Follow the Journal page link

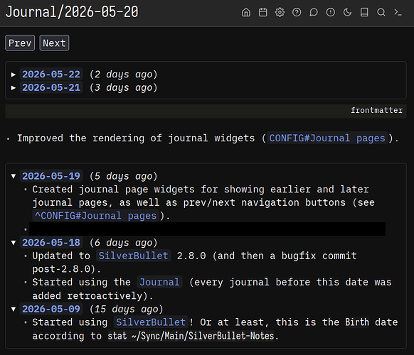(x=159, y=282)
